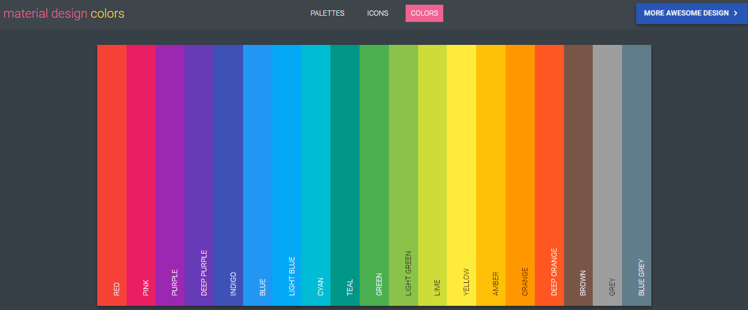
Task: Pick the Red color column
Action: point(112,175)
